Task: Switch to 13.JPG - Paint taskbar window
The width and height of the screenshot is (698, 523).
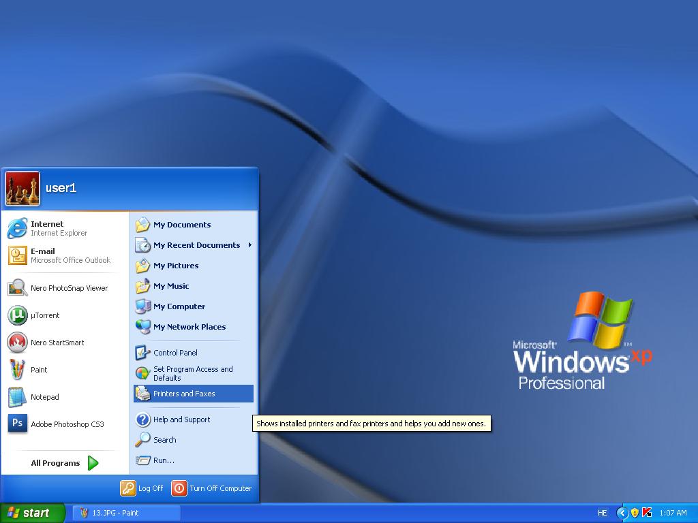Action: pos(126,513)
